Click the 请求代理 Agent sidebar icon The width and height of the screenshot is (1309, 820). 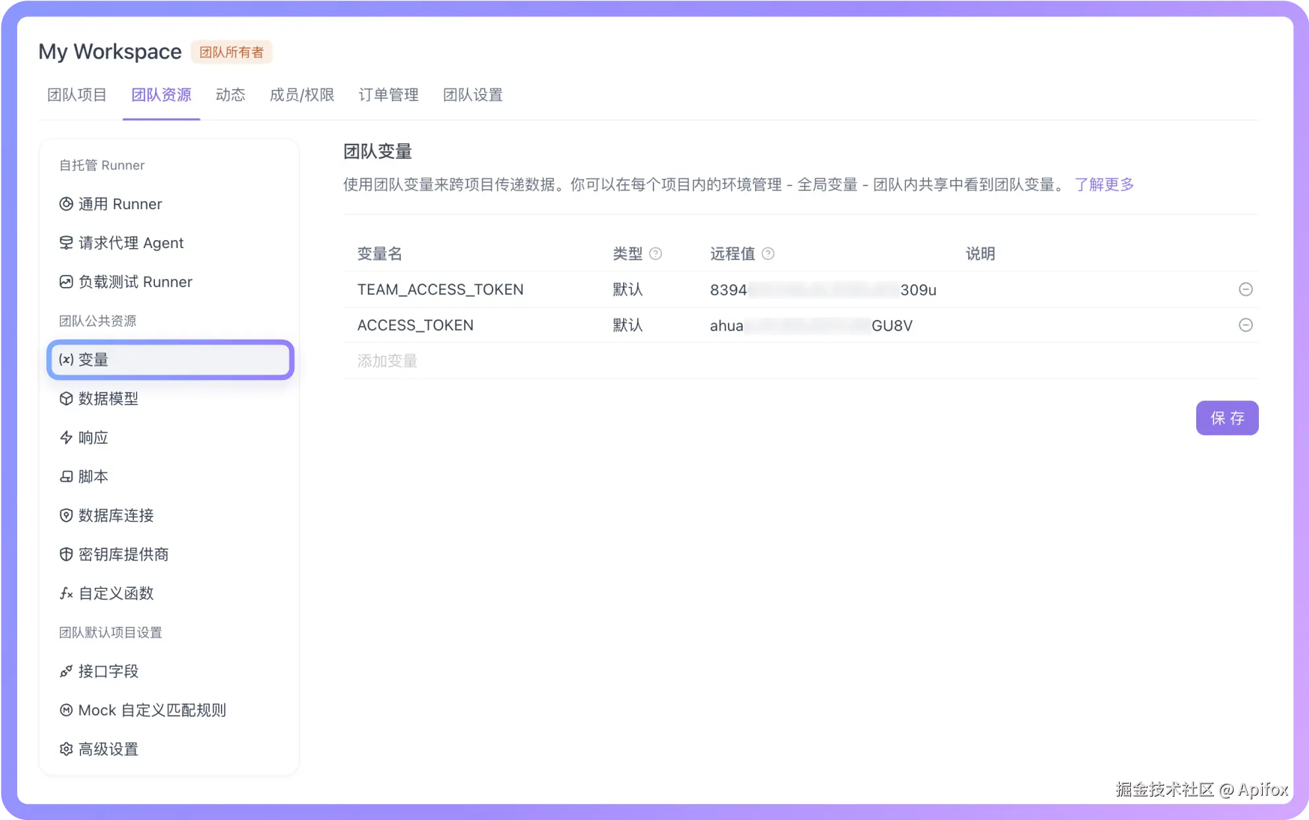[x=66, y=243]
